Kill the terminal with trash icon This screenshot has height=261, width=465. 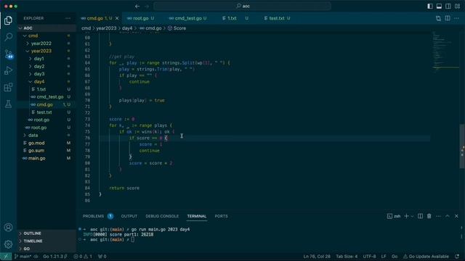pyautogui.click(x=429, y=216)
